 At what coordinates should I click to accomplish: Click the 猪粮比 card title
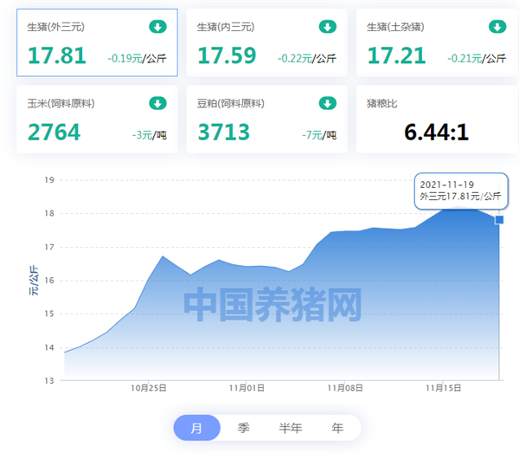(381, 103)
